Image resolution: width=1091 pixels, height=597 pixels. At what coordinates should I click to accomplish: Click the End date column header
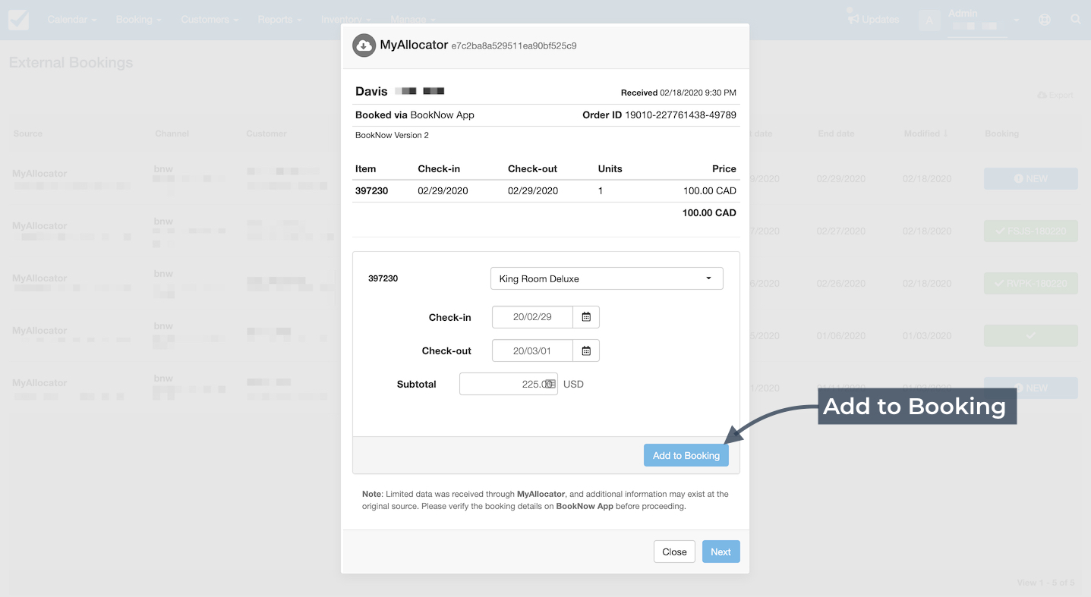click(836, 134)
